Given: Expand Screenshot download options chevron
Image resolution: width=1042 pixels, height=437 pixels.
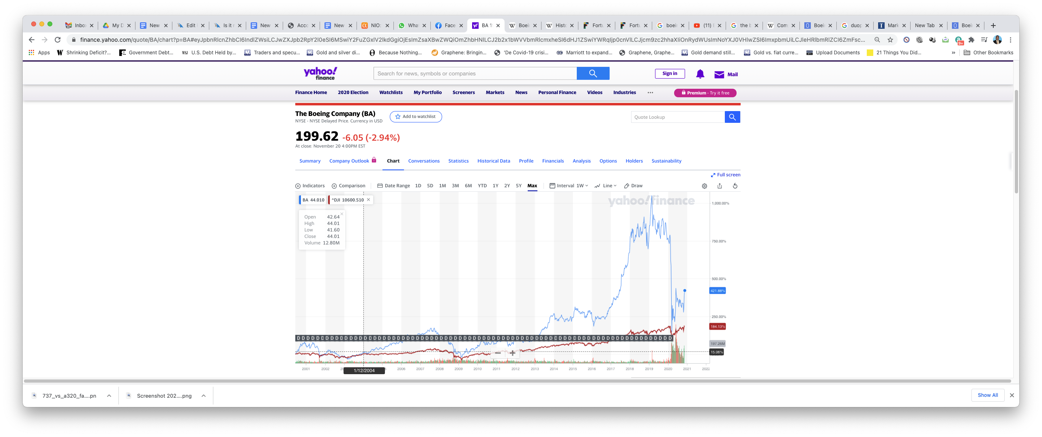Looking at the screenshot, I should pyautogui.click(x=204, y=396).
